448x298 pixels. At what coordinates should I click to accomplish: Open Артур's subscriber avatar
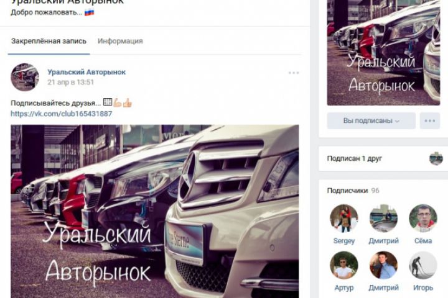(x=343, y=265)
